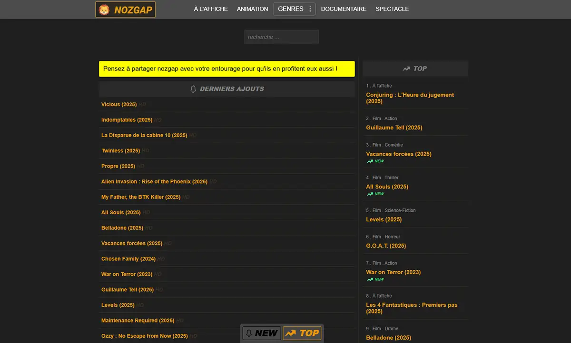Click the NEW trending badge under All Souls
This screenshot has height=343, width=571.
[x=375, y=194]
